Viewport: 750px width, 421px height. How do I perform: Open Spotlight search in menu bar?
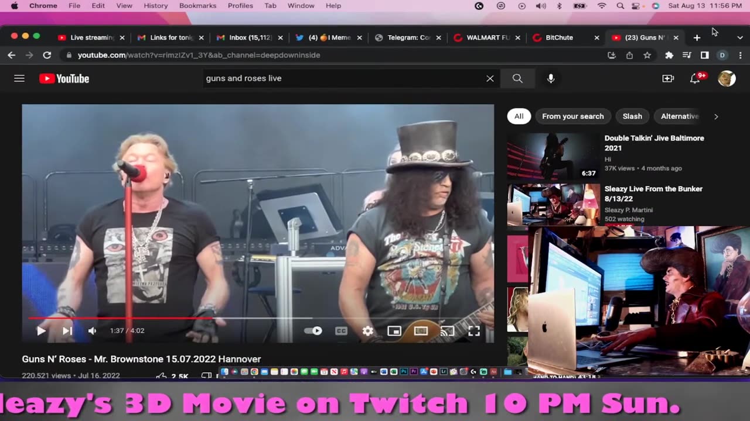620,6
